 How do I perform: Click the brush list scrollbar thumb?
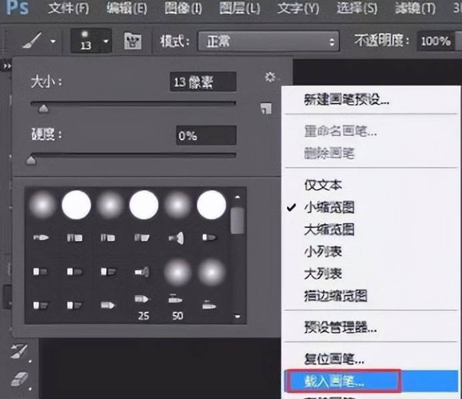coord(238,220)
